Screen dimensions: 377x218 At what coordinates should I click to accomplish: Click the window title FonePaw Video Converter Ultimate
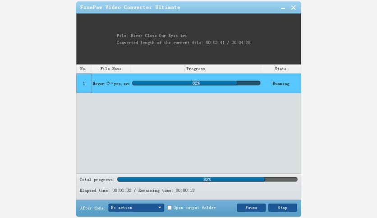pos(130,8)
